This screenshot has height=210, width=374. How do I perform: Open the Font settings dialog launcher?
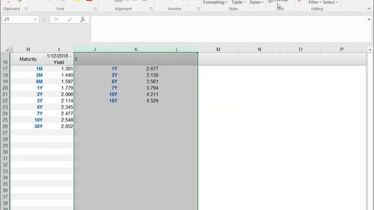95,9
